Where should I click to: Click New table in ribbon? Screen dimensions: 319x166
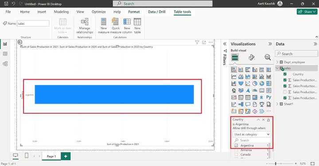coord(137,26)
